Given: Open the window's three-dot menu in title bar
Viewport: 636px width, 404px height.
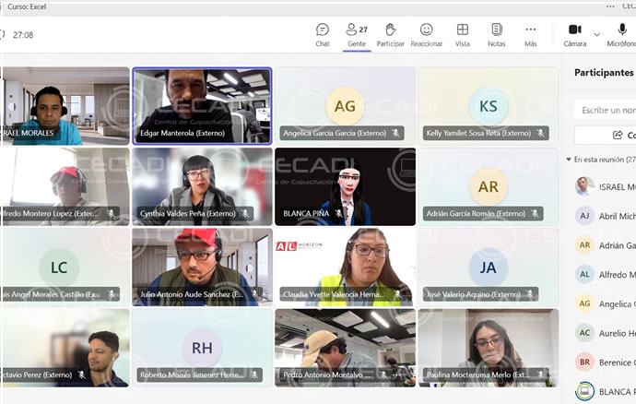Looking at the screenshot, I should coord(610,6).
